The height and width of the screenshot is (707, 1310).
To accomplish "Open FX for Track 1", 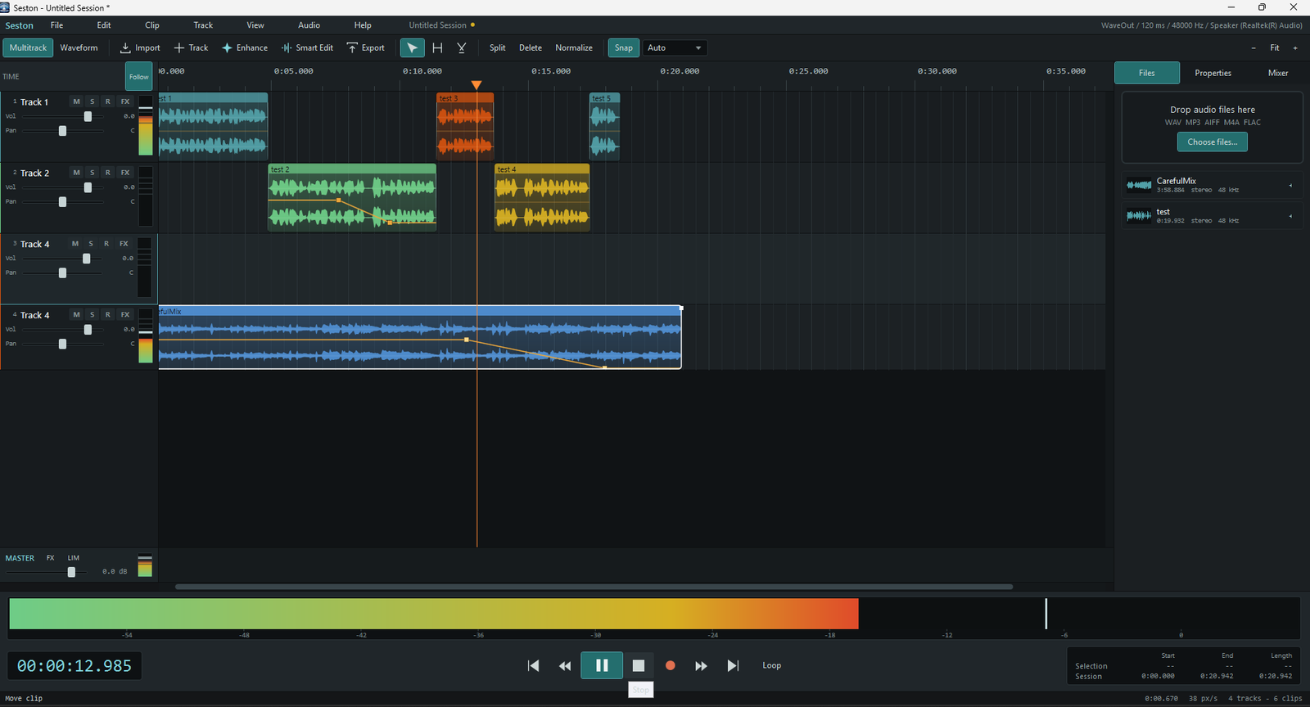I will [x=125, y=101].
